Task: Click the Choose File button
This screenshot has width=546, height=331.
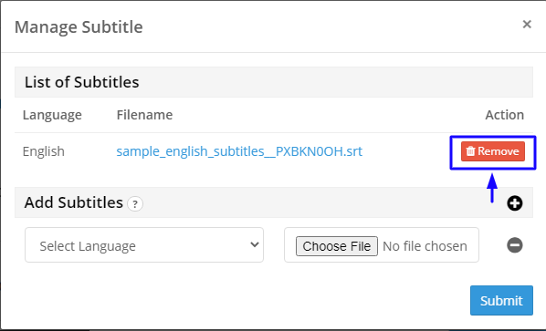Action: point(337,246)
